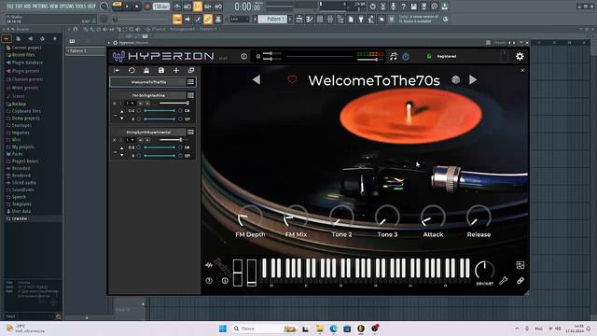Viewport: 597px width, 336px height.
Task: Mute the StringSynthExperimental layer
Action: coord(140,140)
